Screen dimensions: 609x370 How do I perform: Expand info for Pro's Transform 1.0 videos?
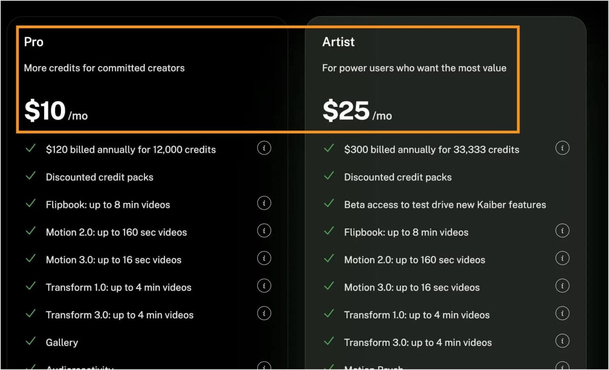264,286
